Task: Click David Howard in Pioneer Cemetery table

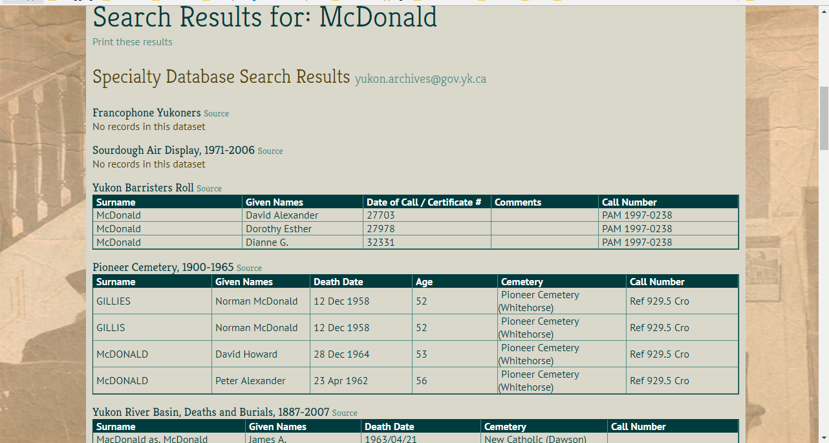Action: tap(246, 354)
